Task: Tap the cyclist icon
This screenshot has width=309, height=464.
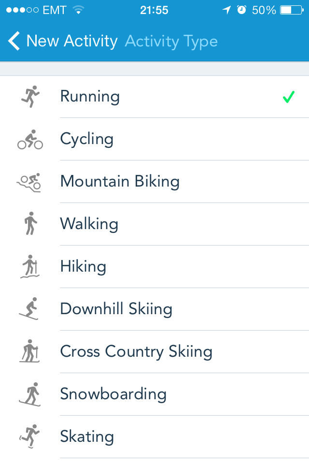Action: click(30, 139)
